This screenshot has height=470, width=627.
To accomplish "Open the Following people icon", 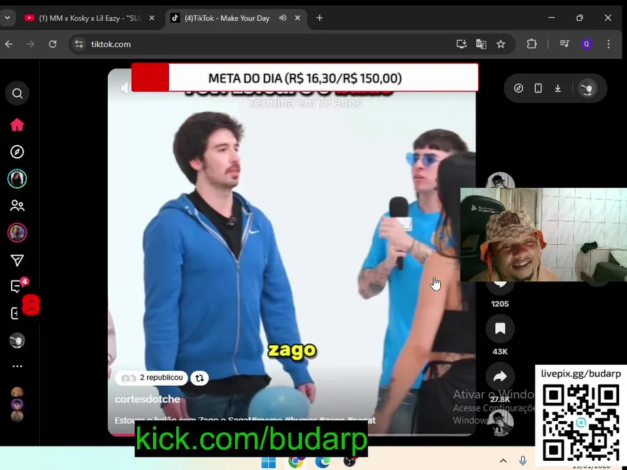I will 17,206.
